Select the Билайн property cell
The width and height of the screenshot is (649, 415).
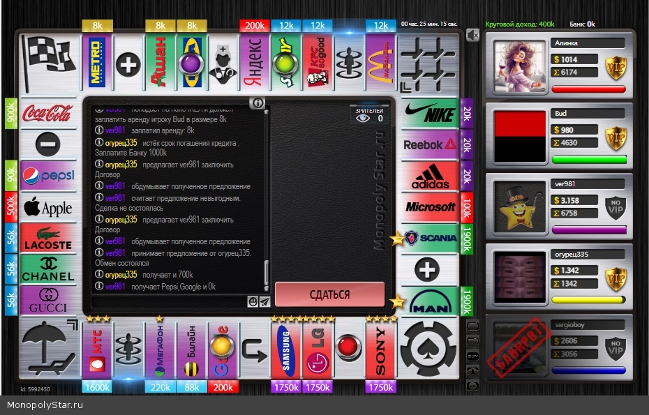pos(191,350)
